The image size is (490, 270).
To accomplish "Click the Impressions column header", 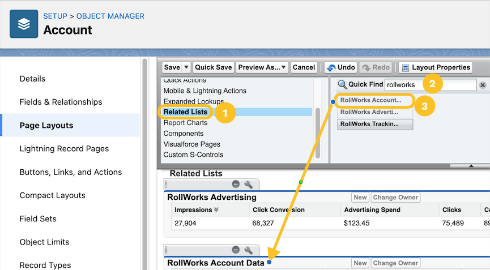I will 210,210.
